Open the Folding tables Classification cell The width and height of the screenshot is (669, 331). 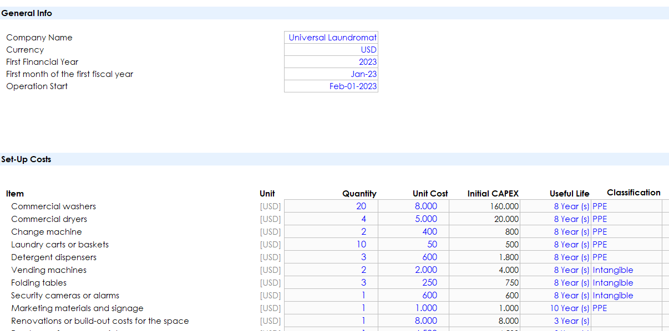click(x=626, y=283)
